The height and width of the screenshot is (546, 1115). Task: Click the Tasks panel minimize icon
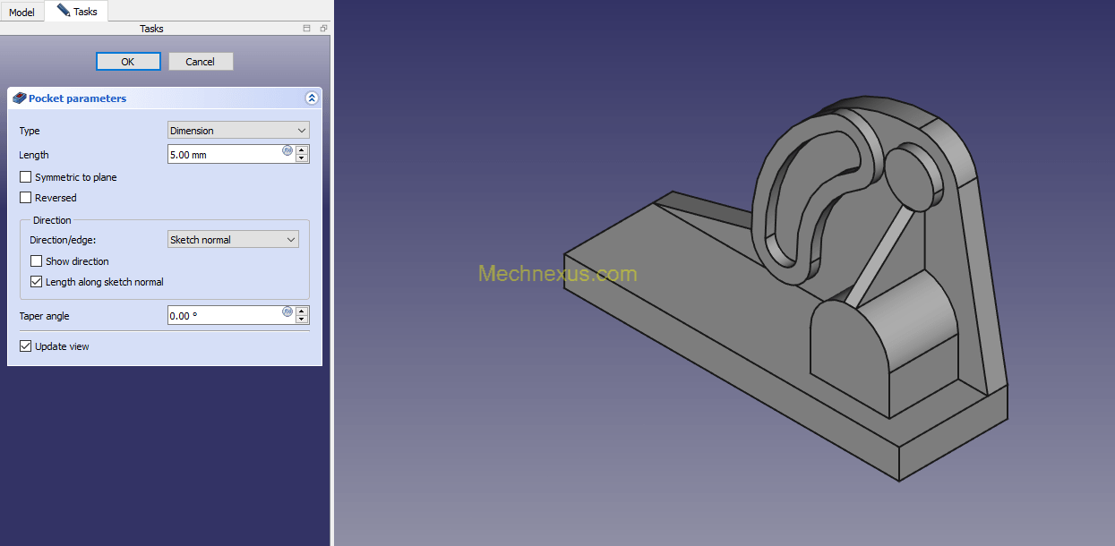[x=307, y=29]
